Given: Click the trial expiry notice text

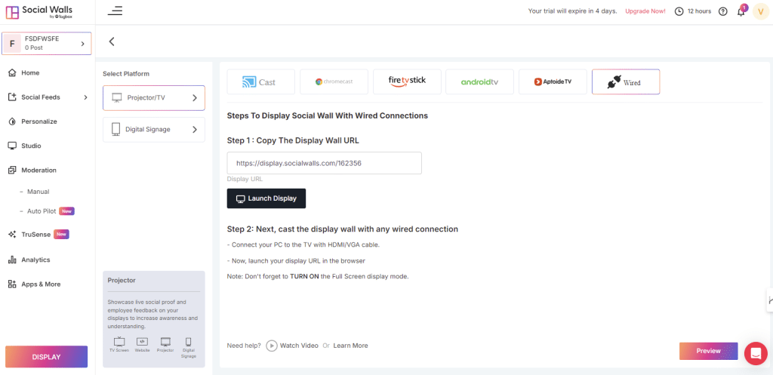Looking at the screenshot, I should point(573,11).
